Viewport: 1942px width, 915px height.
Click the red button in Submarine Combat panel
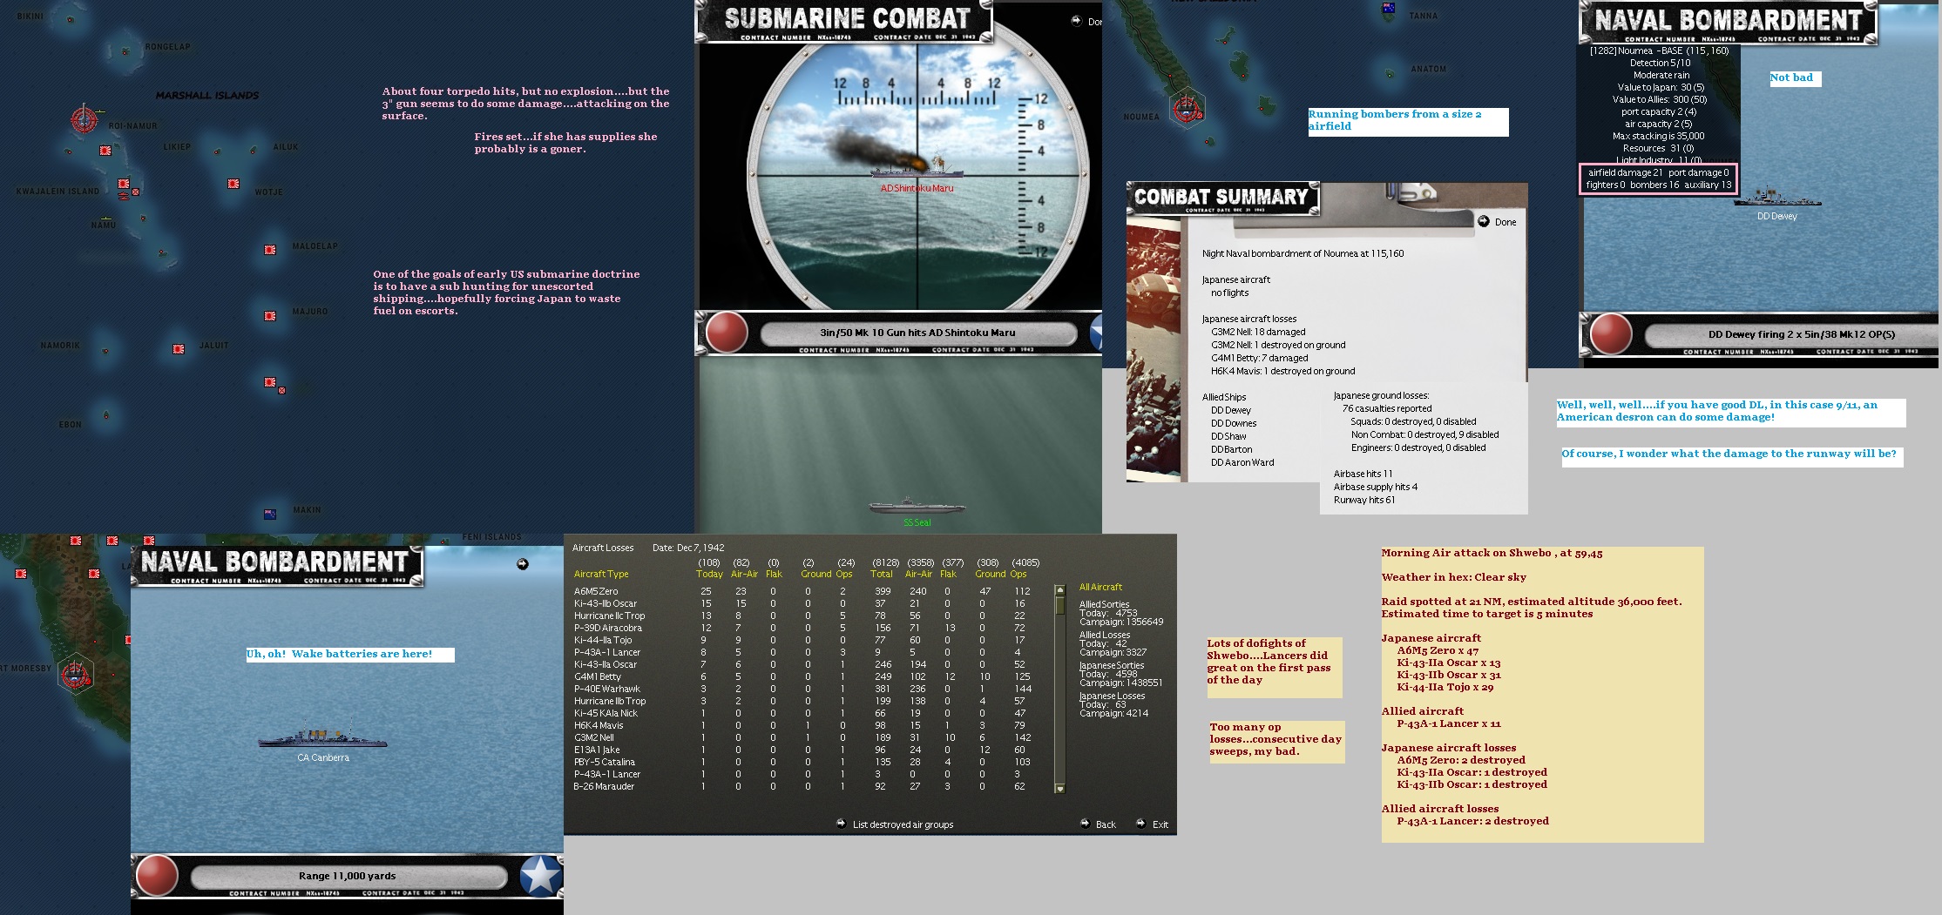pyautogui.click(x=727, y=333)
